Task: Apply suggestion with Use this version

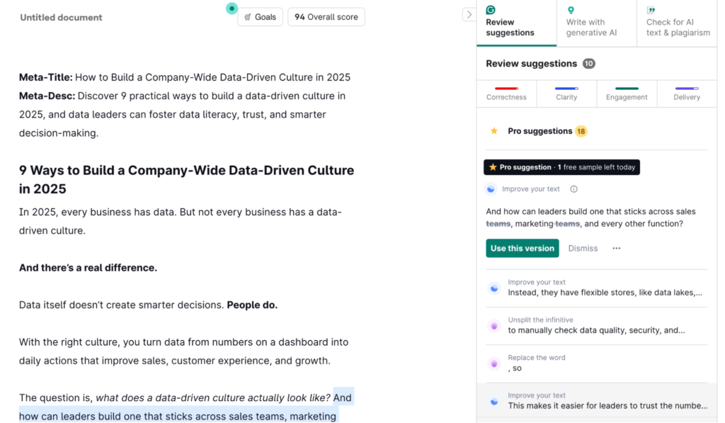Action: 522,249
